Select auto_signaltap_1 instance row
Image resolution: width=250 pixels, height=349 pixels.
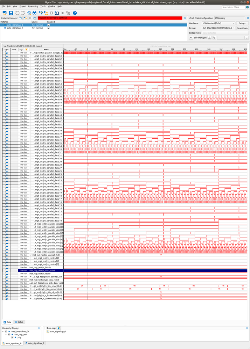(x=93, y=28)
